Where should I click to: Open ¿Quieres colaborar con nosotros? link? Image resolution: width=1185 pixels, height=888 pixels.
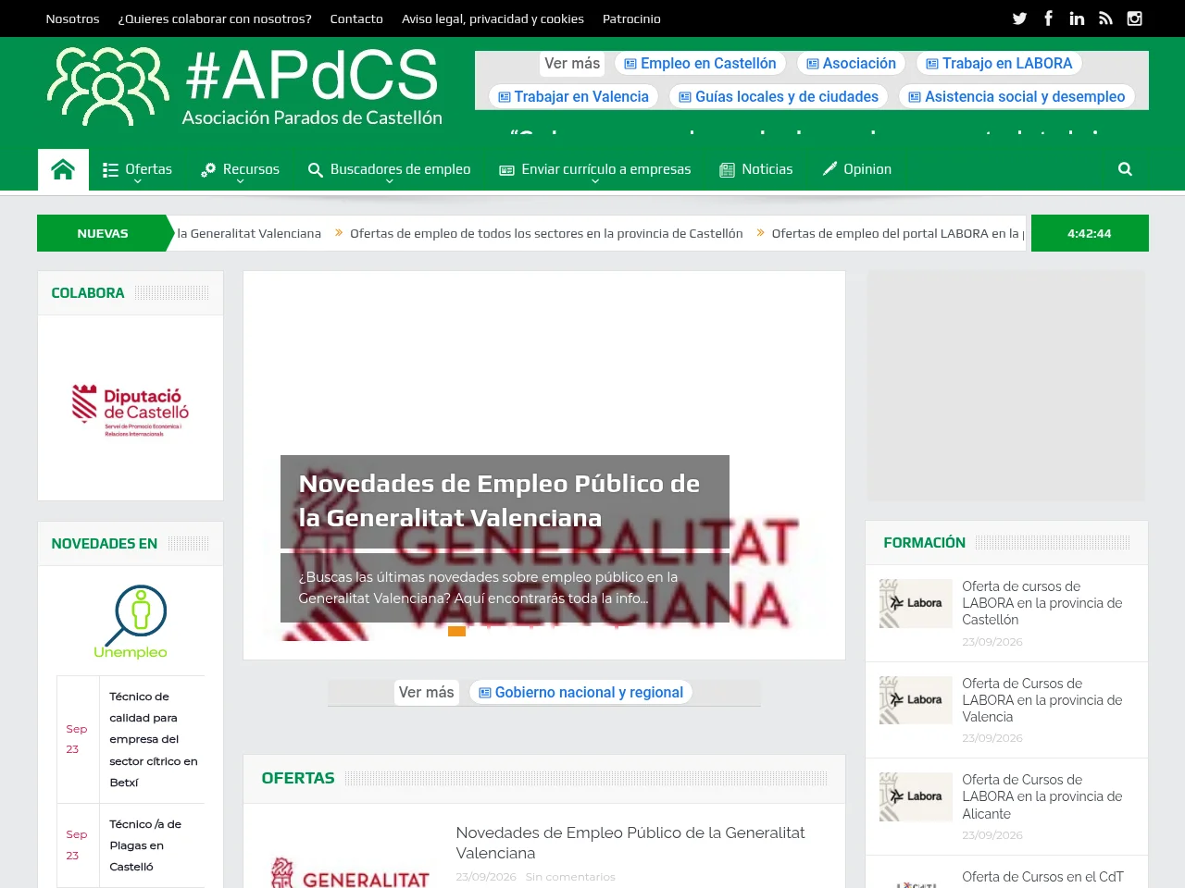pyautogui.click(x=215, y=18)
